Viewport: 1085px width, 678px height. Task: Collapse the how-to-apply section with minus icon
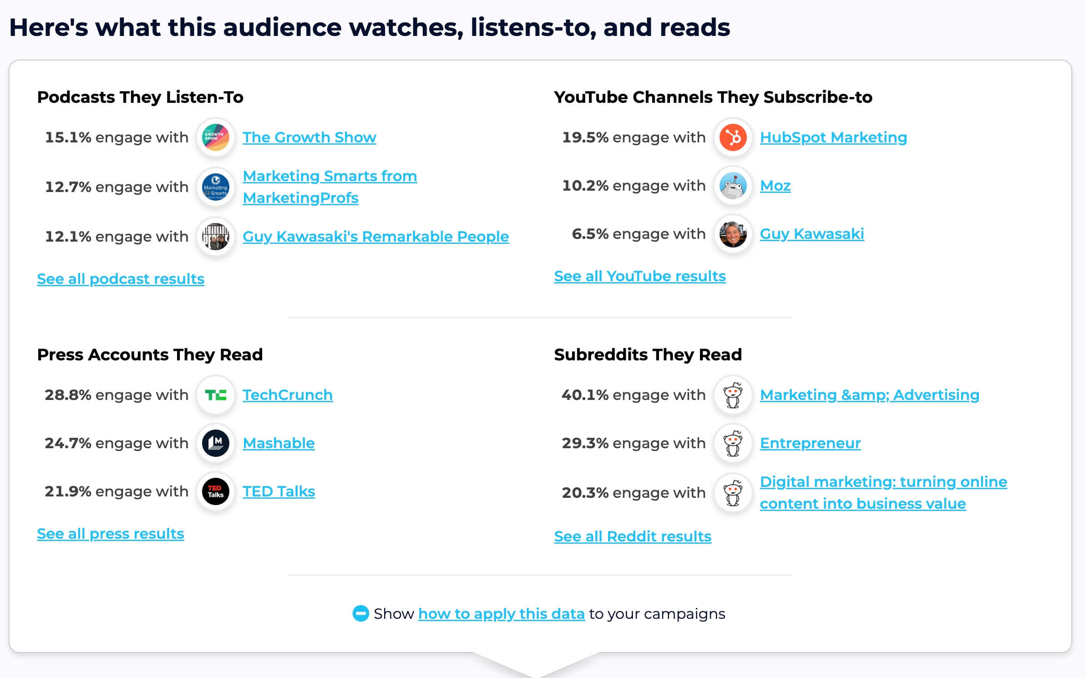[360, 613]
